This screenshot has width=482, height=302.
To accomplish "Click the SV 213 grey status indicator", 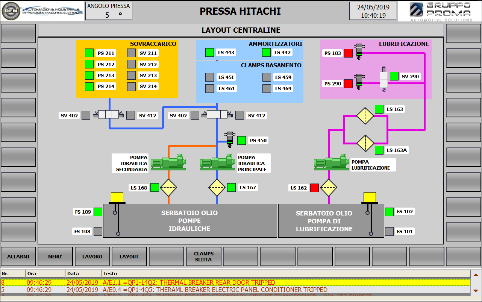I will tap(131, 75).
